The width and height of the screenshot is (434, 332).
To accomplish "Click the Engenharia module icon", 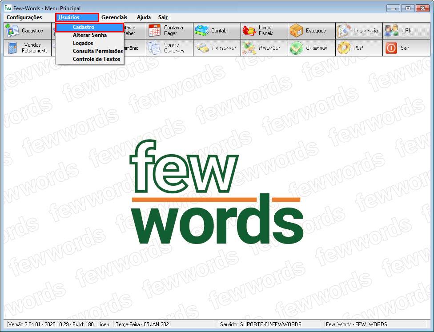I will [344, 30].
